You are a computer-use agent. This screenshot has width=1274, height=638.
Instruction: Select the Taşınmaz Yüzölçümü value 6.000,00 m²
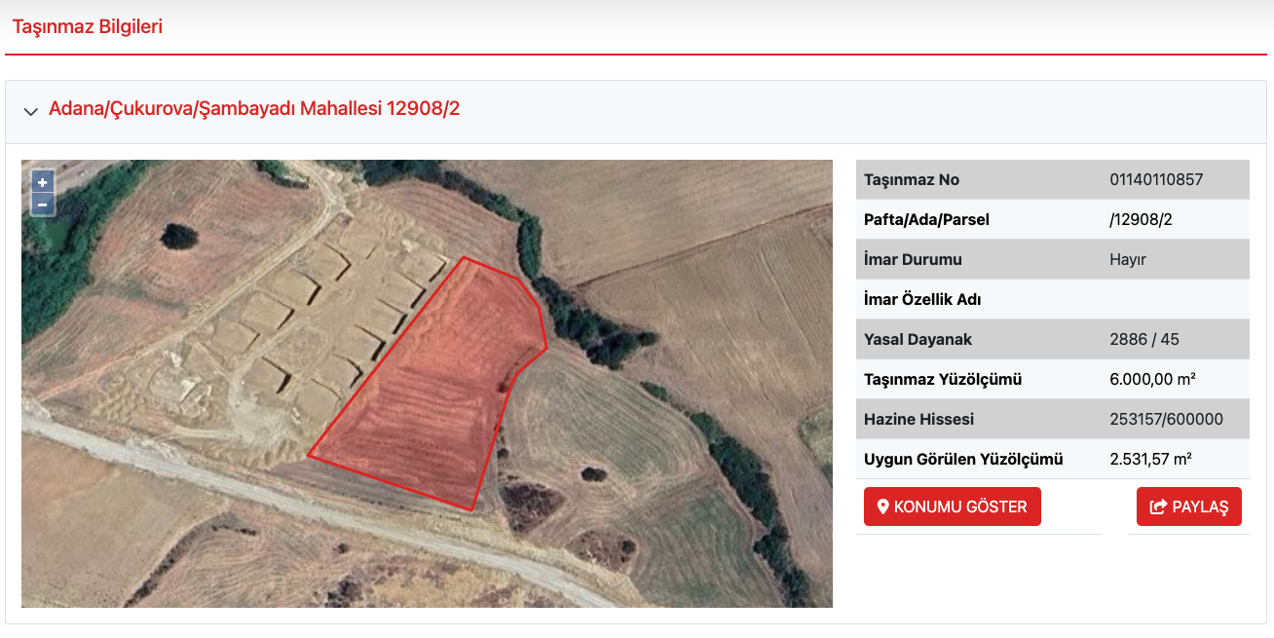tap(1152, 379)
